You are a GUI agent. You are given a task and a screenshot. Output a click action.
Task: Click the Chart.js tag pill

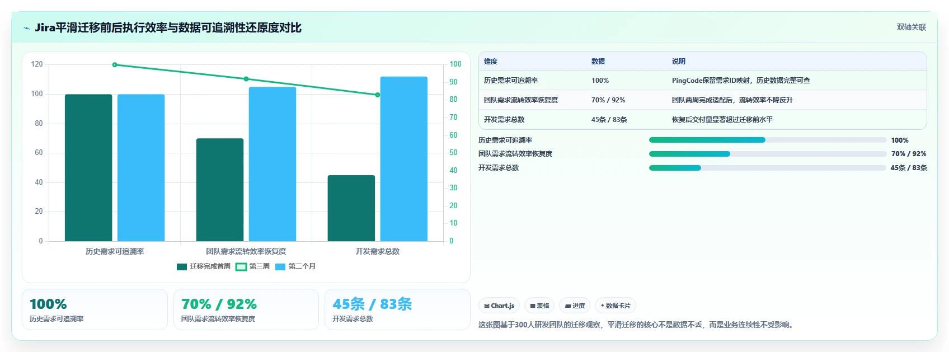click(x=499, y=306)
